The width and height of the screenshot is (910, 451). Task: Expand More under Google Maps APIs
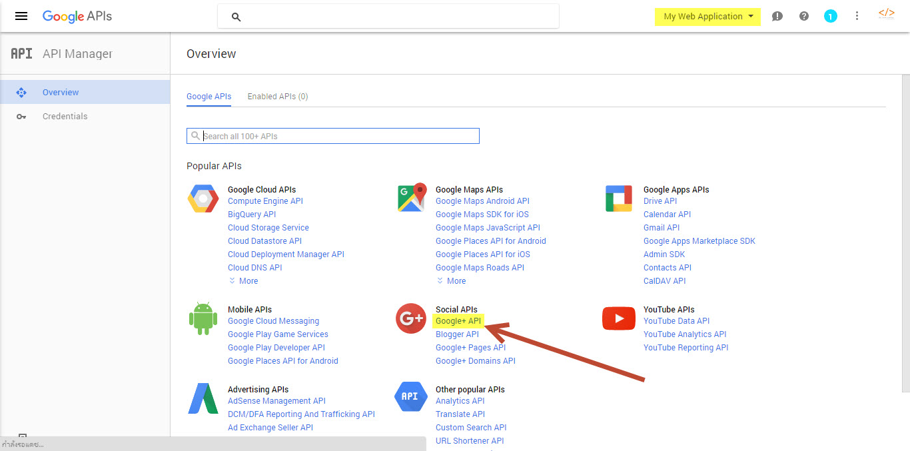451,281
